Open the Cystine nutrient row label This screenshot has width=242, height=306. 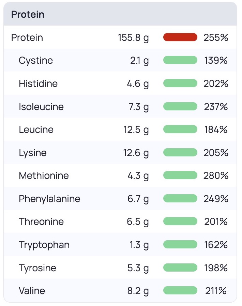36,61
